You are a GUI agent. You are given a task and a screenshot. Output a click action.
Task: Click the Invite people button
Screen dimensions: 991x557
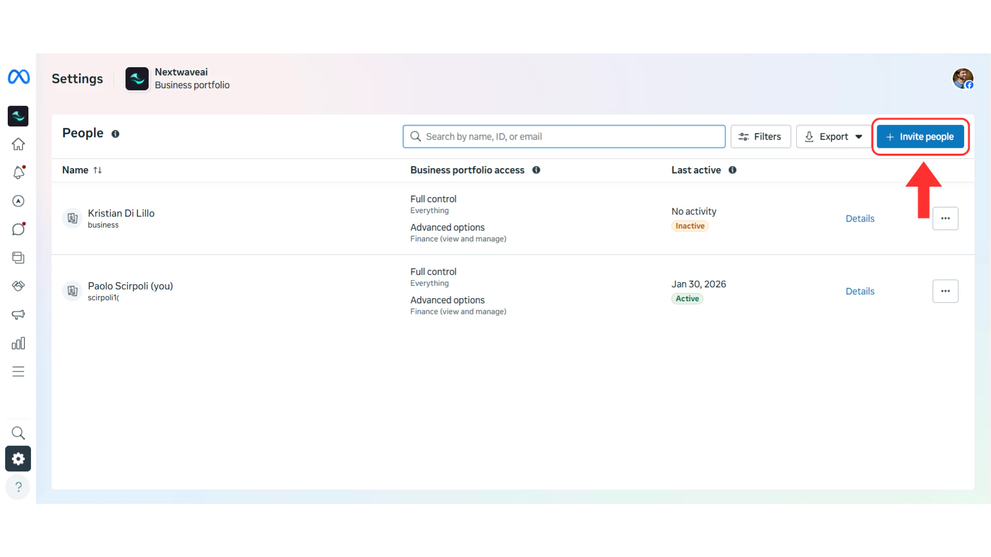tap(920, 136)
